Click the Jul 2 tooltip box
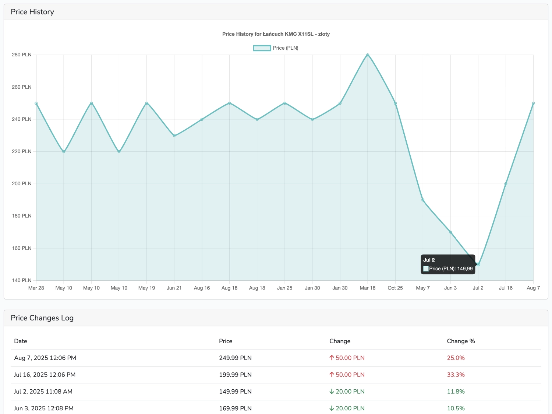 pos(448,264)
